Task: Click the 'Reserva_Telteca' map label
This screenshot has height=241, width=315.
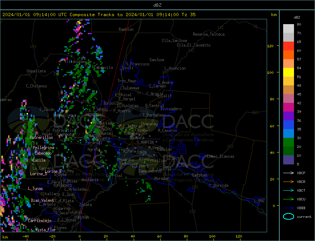Action: coord(209,34)
